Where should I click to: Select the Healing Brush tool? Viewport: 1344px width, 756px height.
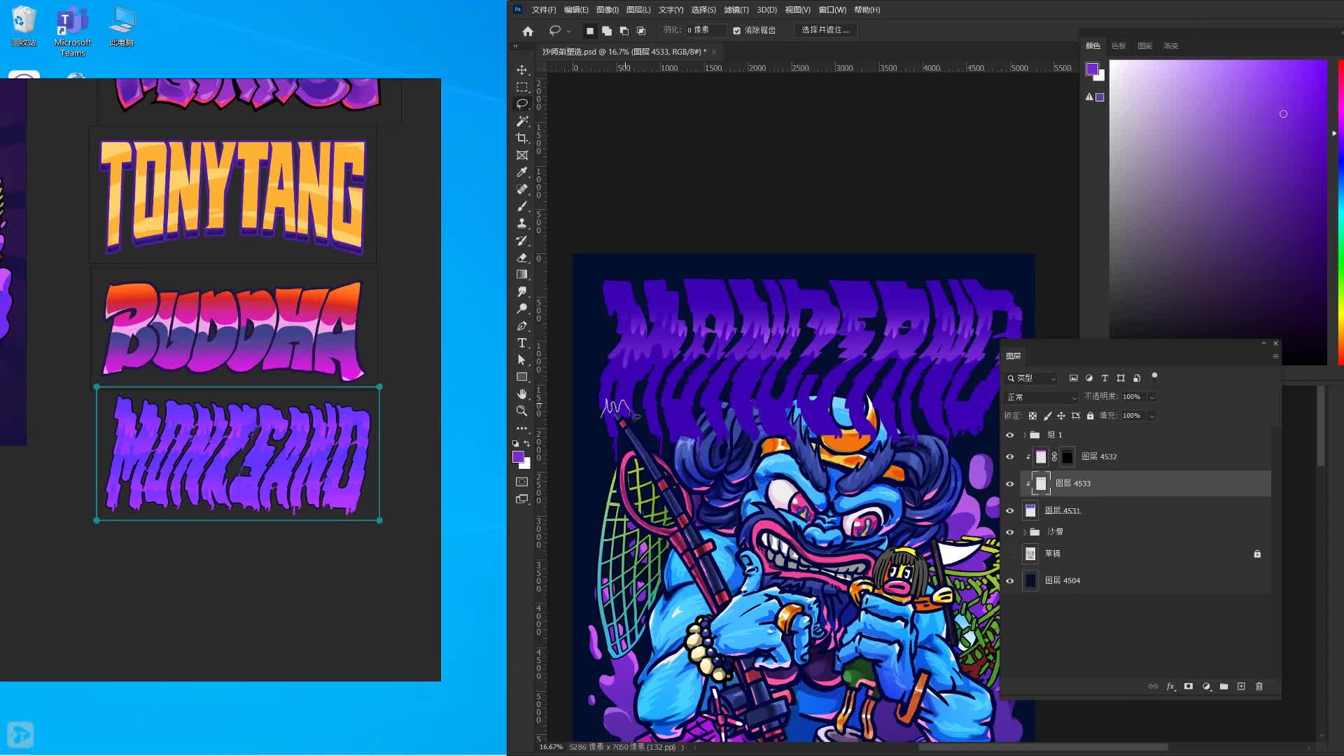pos(521,189)
